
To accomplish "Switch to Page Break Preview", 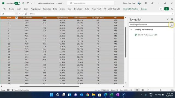I will point(148,90).
